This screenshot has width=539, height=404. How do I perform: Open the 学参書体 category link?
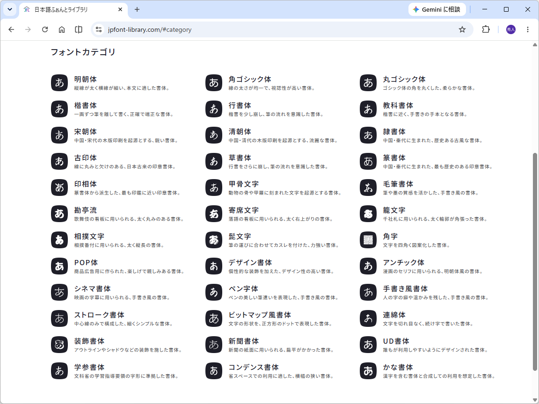(x=89, y=367)
